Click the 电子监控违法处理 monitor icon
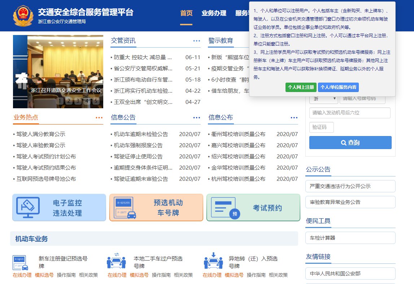This screenshot has width=414, height=284. click(x=28, y=207)
